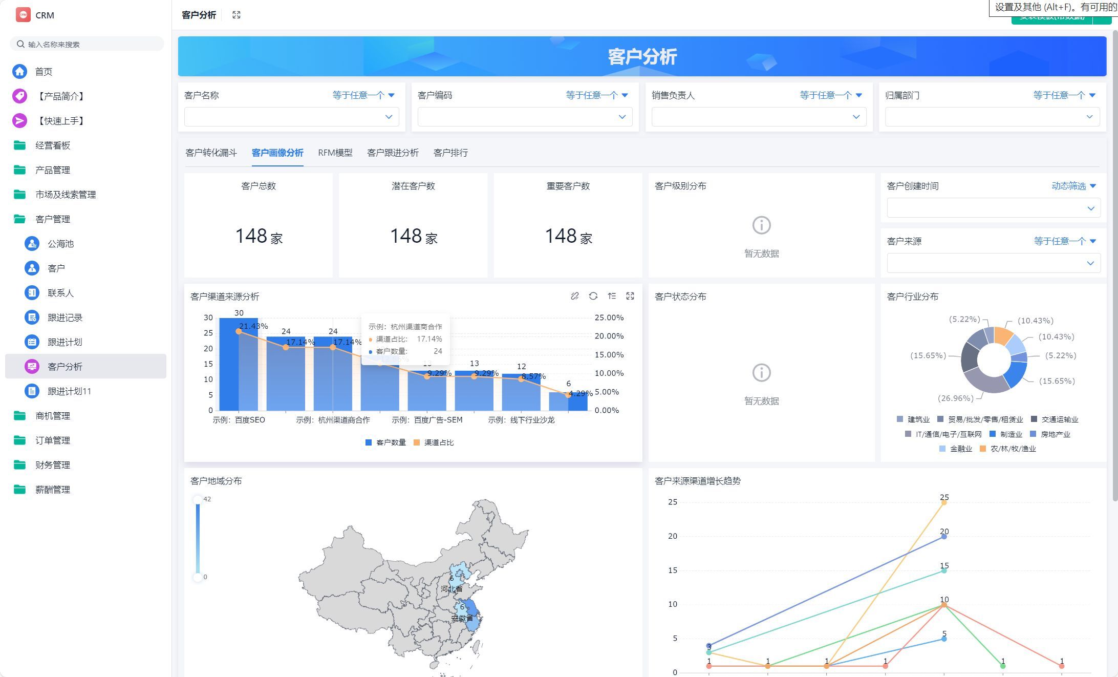Open 跟进记录 in the sidebar

(x=64, y=318)
